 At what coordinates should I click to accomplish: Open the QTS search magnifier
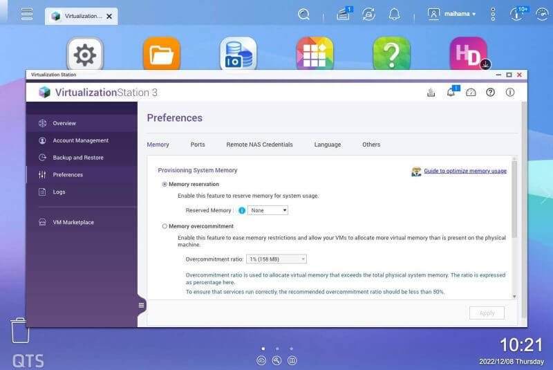303,15
